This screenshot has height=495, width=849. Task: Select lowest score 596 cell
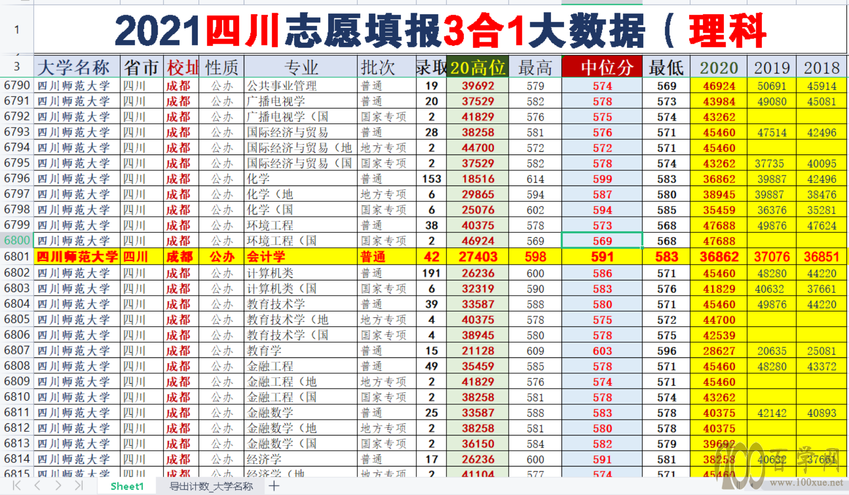pos(666,351)
